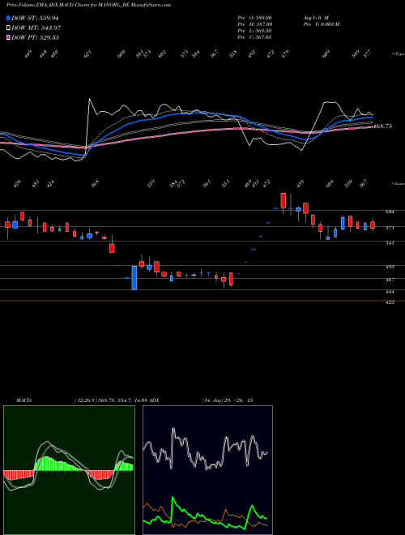Open the green MACD histogram panel

click(69, 470)
